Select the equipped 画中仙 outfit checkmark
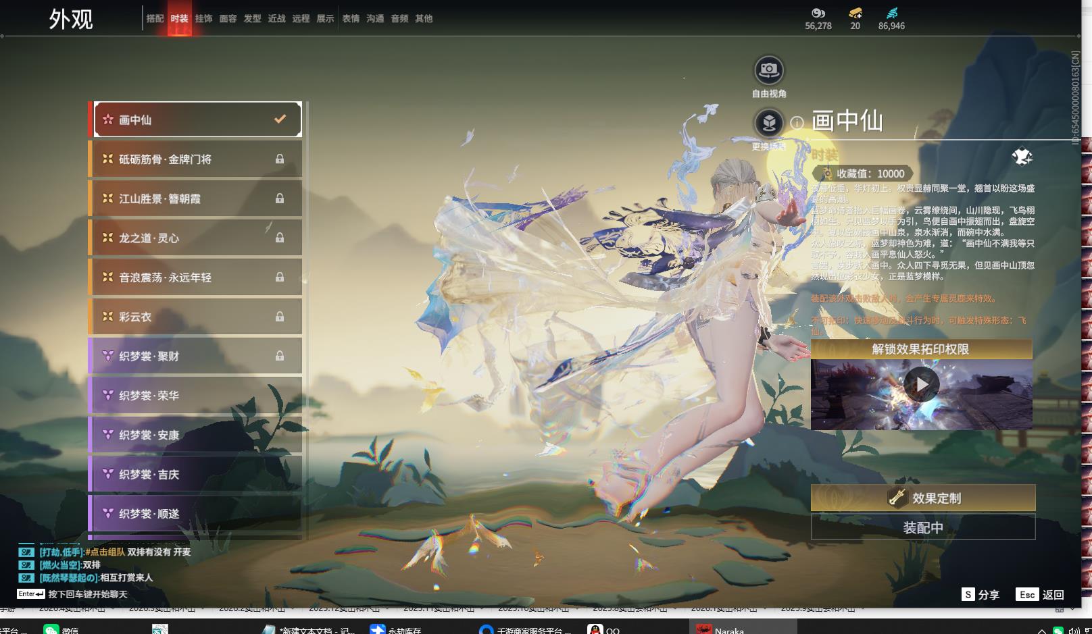The height and width of the screenshot is (634, 1092). (x=280, y=120)
